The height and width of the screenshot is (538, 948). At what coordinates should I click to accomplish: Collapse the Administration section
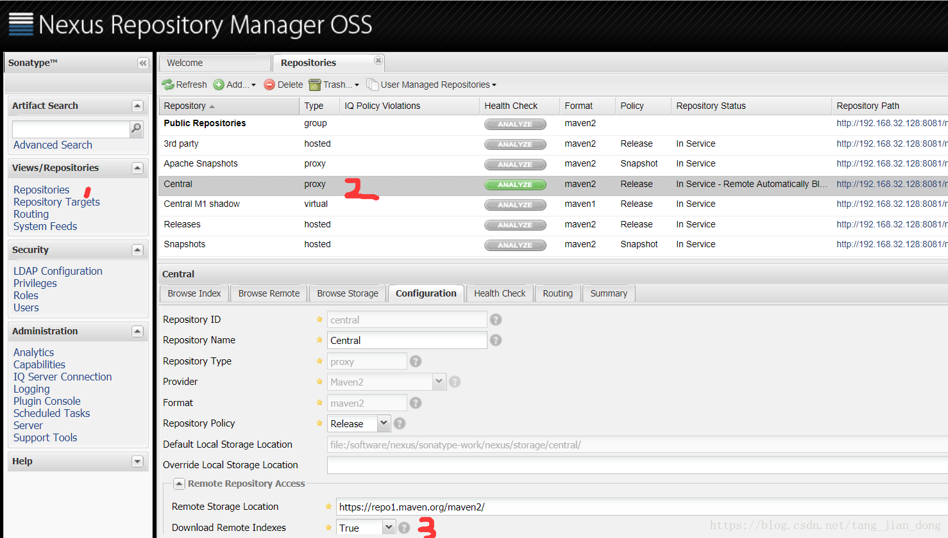click(x=137, y=331)
